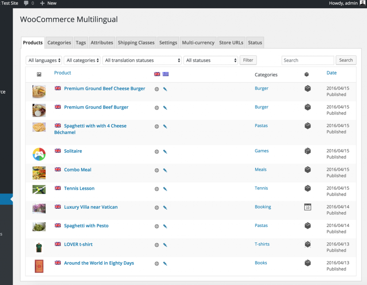Switch to the Attributes tab

pos(102,43)
